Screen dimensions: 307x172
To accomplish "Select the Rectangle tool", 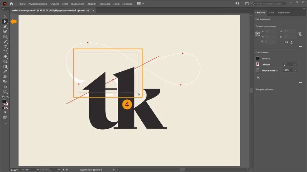I will 5,36.
